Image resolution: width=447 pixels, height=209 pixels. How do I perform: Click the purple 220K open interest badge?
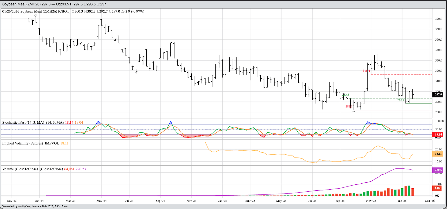[x=438, y=170]
